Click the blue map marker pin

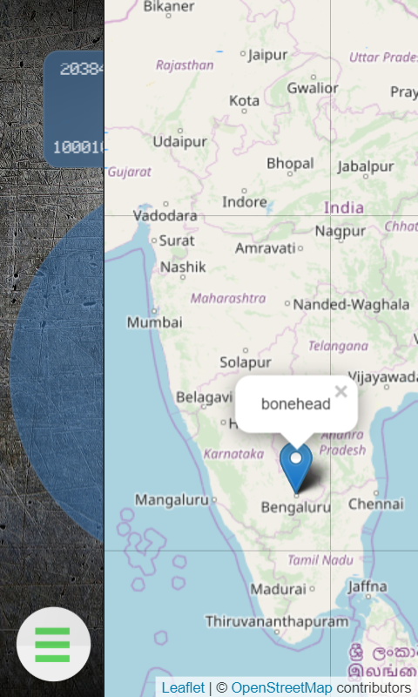click(x=296, y=468)
